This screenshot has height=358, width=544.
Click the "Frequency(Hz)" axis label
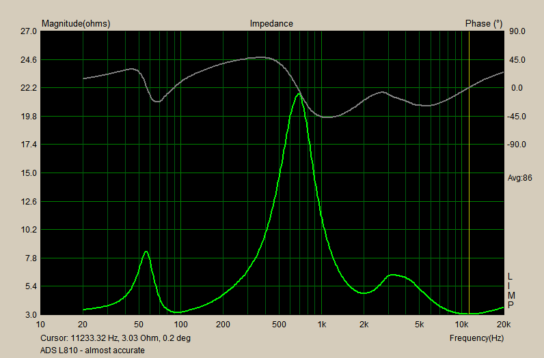pos(477,338)
